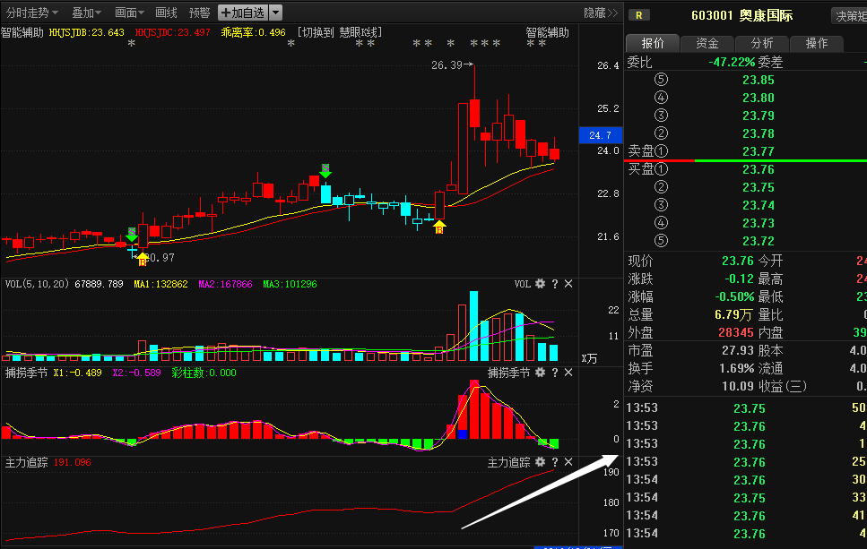Image resolution: width=867 pixels, height=549 pixels.
Task: Open settings gear for the VOL indicator
Action: coord(540,284)
